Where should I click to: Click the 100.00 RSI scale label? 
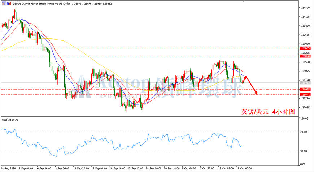pos(304,119)
